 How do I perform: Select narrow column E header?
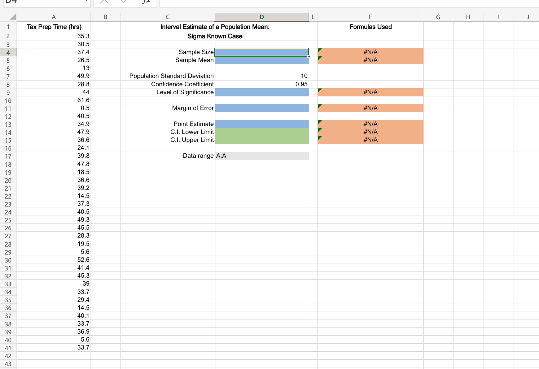click(313, 17)
